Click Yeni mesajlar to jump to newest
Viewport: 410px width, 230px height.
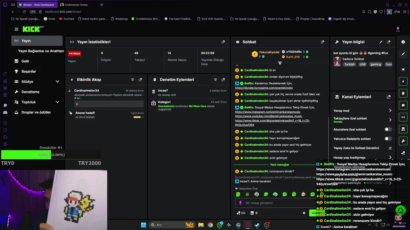(280, 165)
